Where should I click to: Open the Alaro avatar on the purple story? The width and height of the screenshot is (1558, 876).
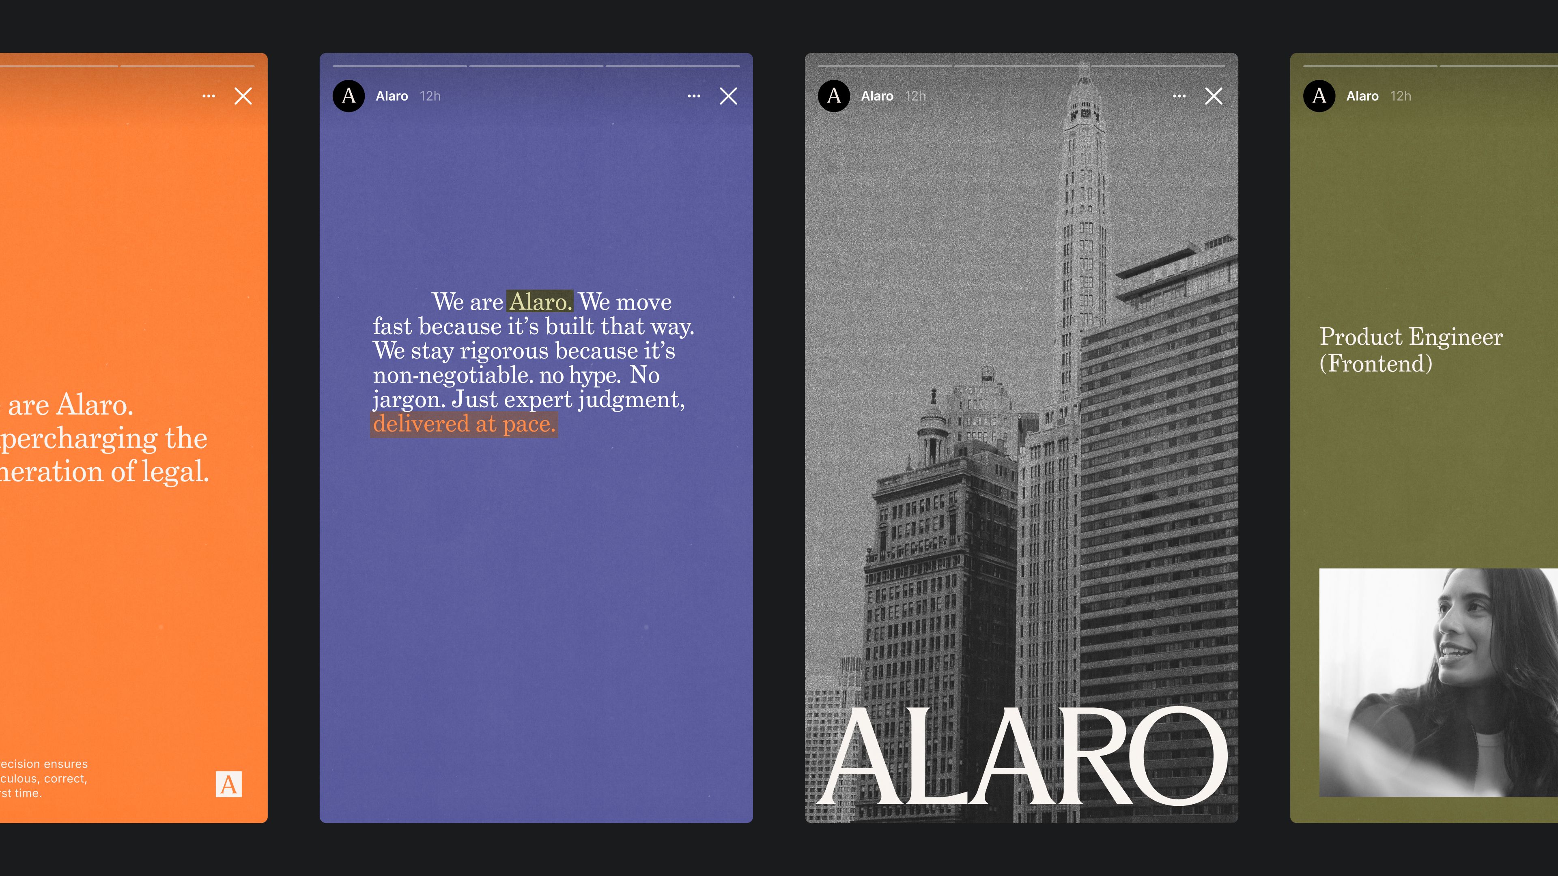click(x=349, y=96)
